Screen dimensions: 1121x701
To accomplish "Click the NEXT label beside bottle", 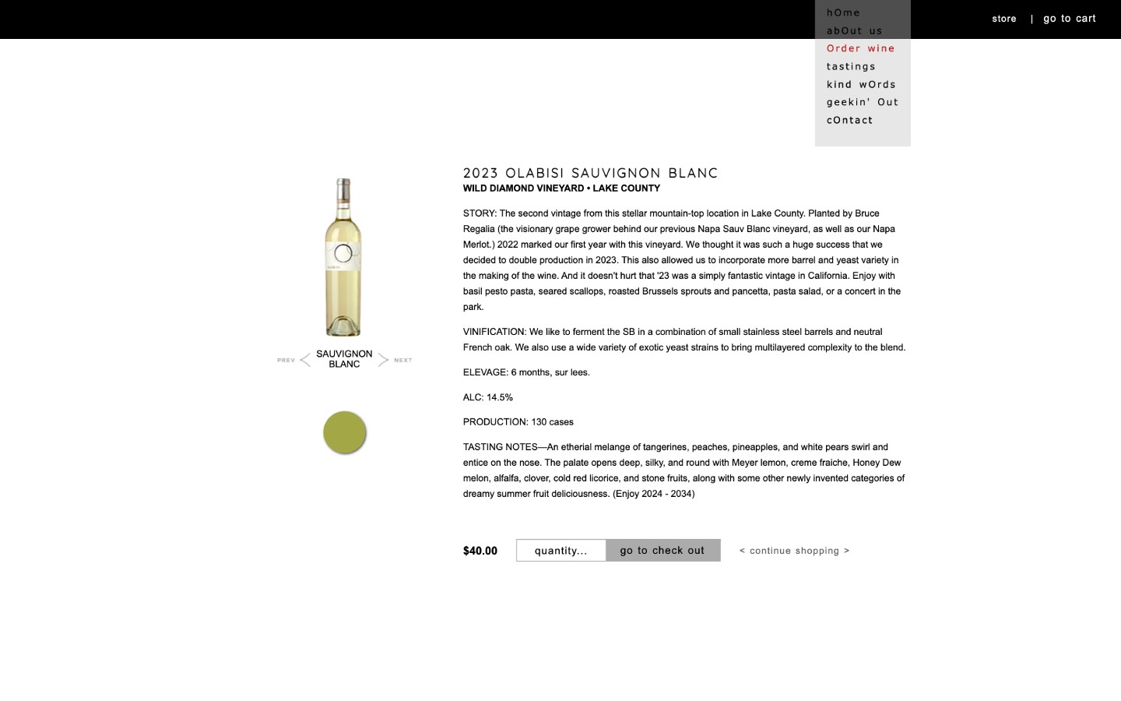I will [402, 361].
